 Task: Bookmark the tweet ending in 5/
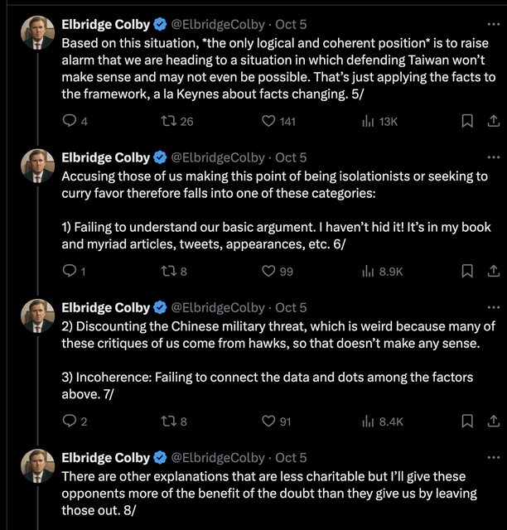coord(466,121)
